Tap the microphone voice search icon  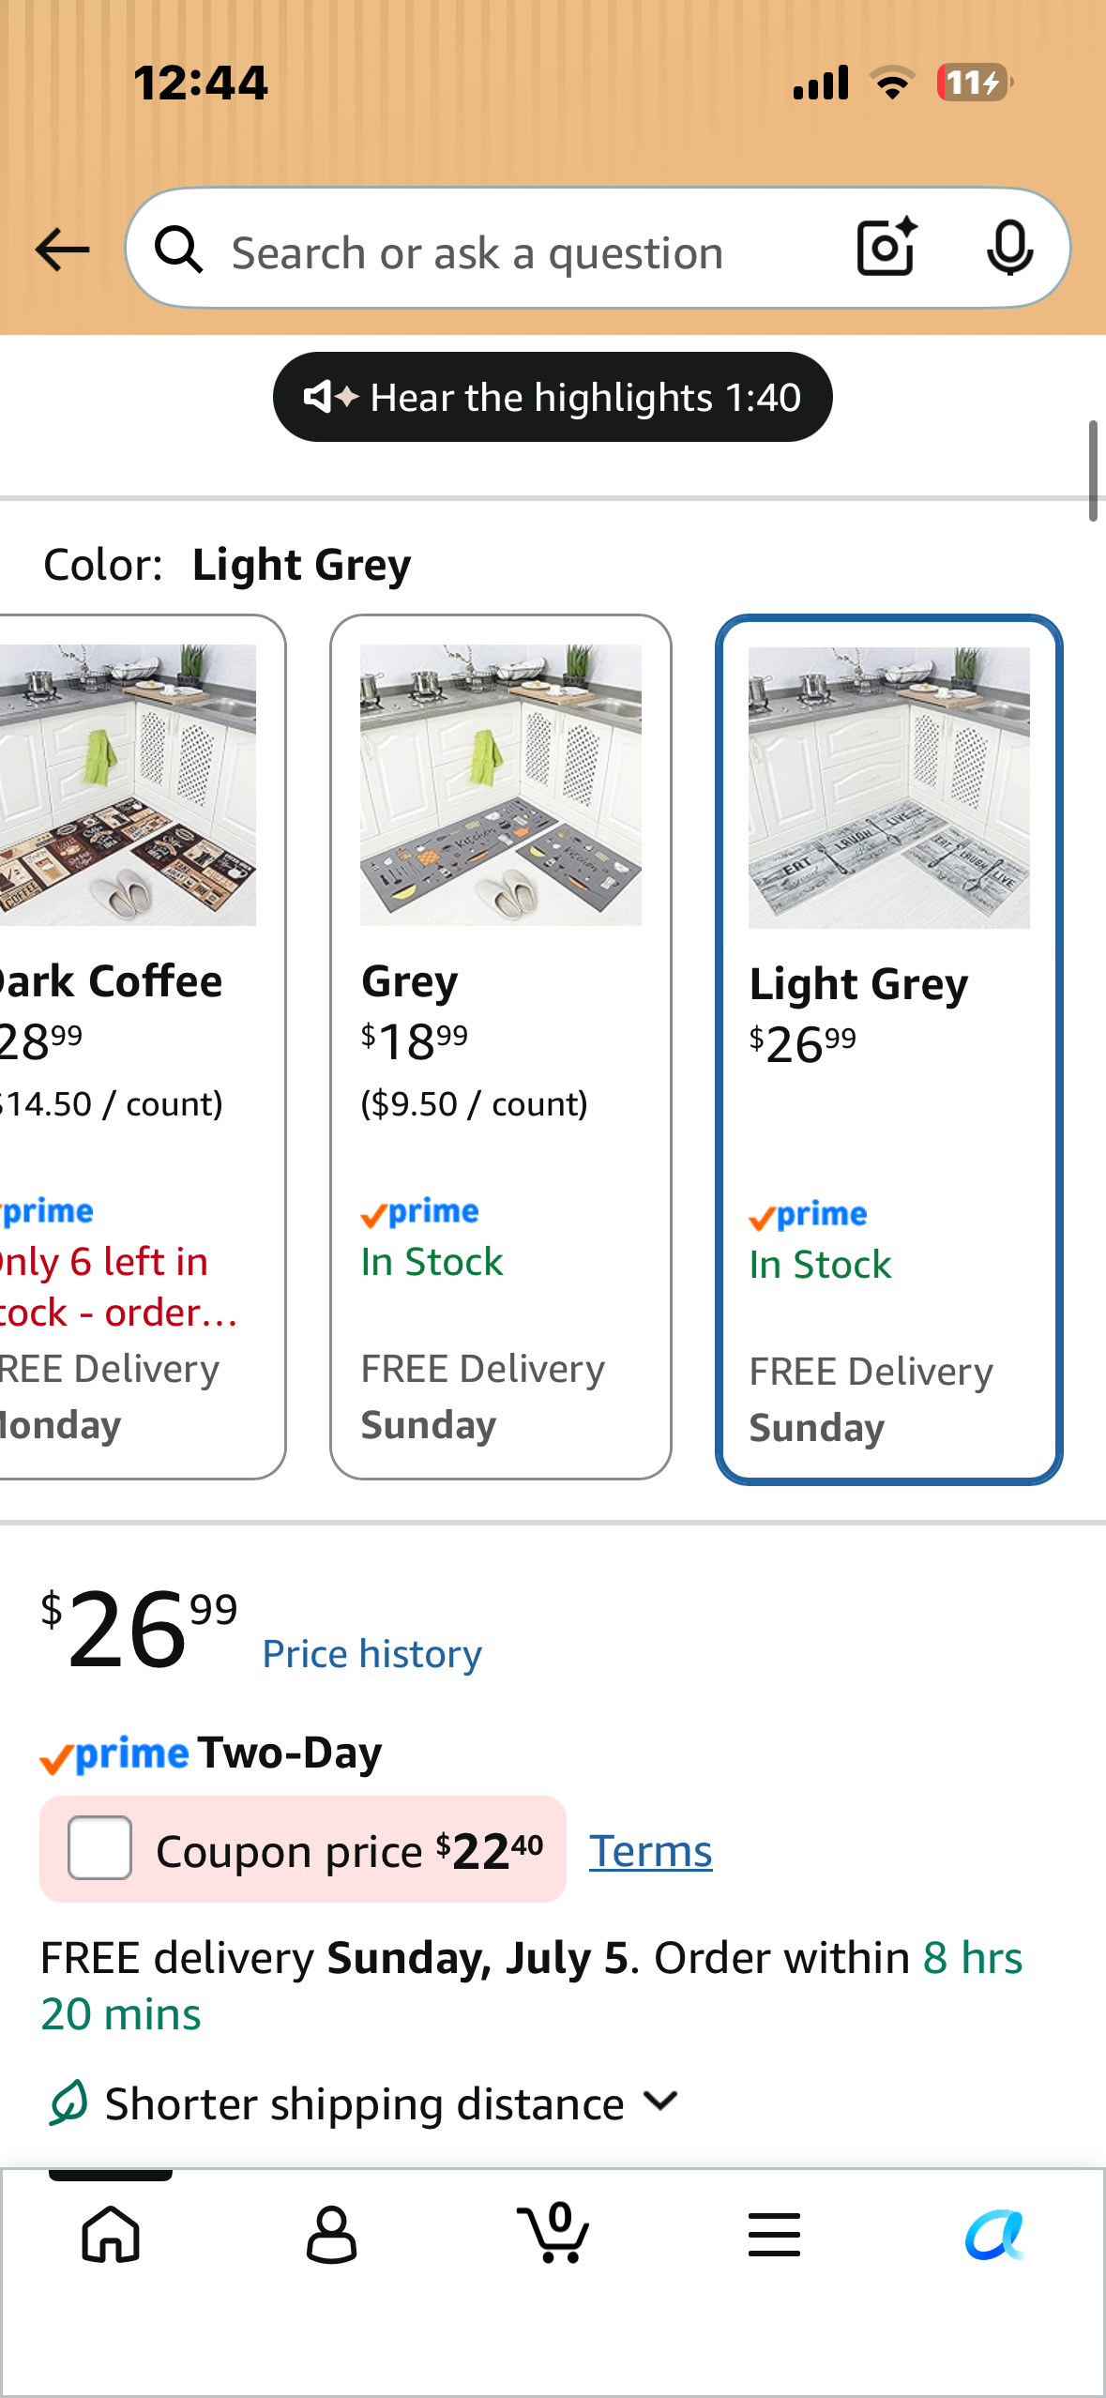pos(1009,249)
